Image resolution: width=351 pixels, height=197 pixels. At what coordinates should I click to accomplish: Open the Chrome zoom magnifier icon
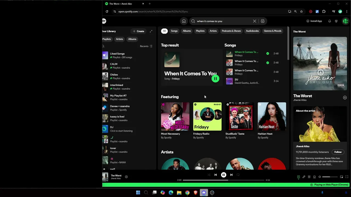(x=295, y=11)
